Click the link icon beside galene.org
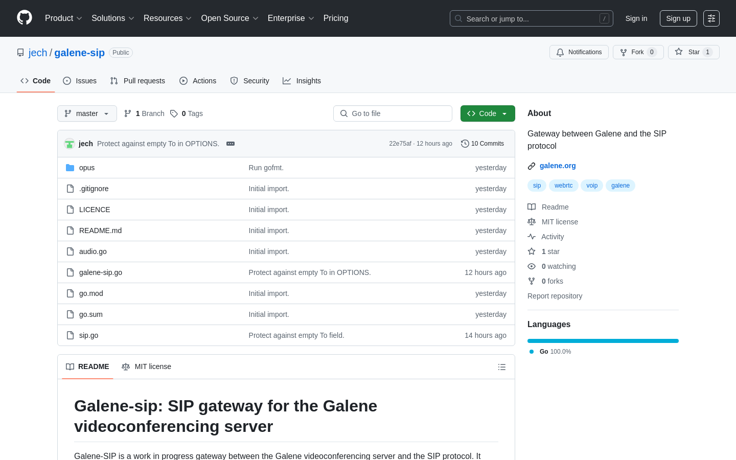This screenshot has width=736, height=460. click(532, 166)
